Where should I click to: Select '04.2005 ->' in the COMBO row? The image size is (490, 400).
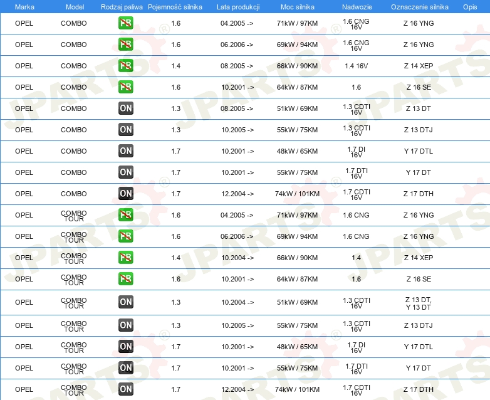[237, 23]
